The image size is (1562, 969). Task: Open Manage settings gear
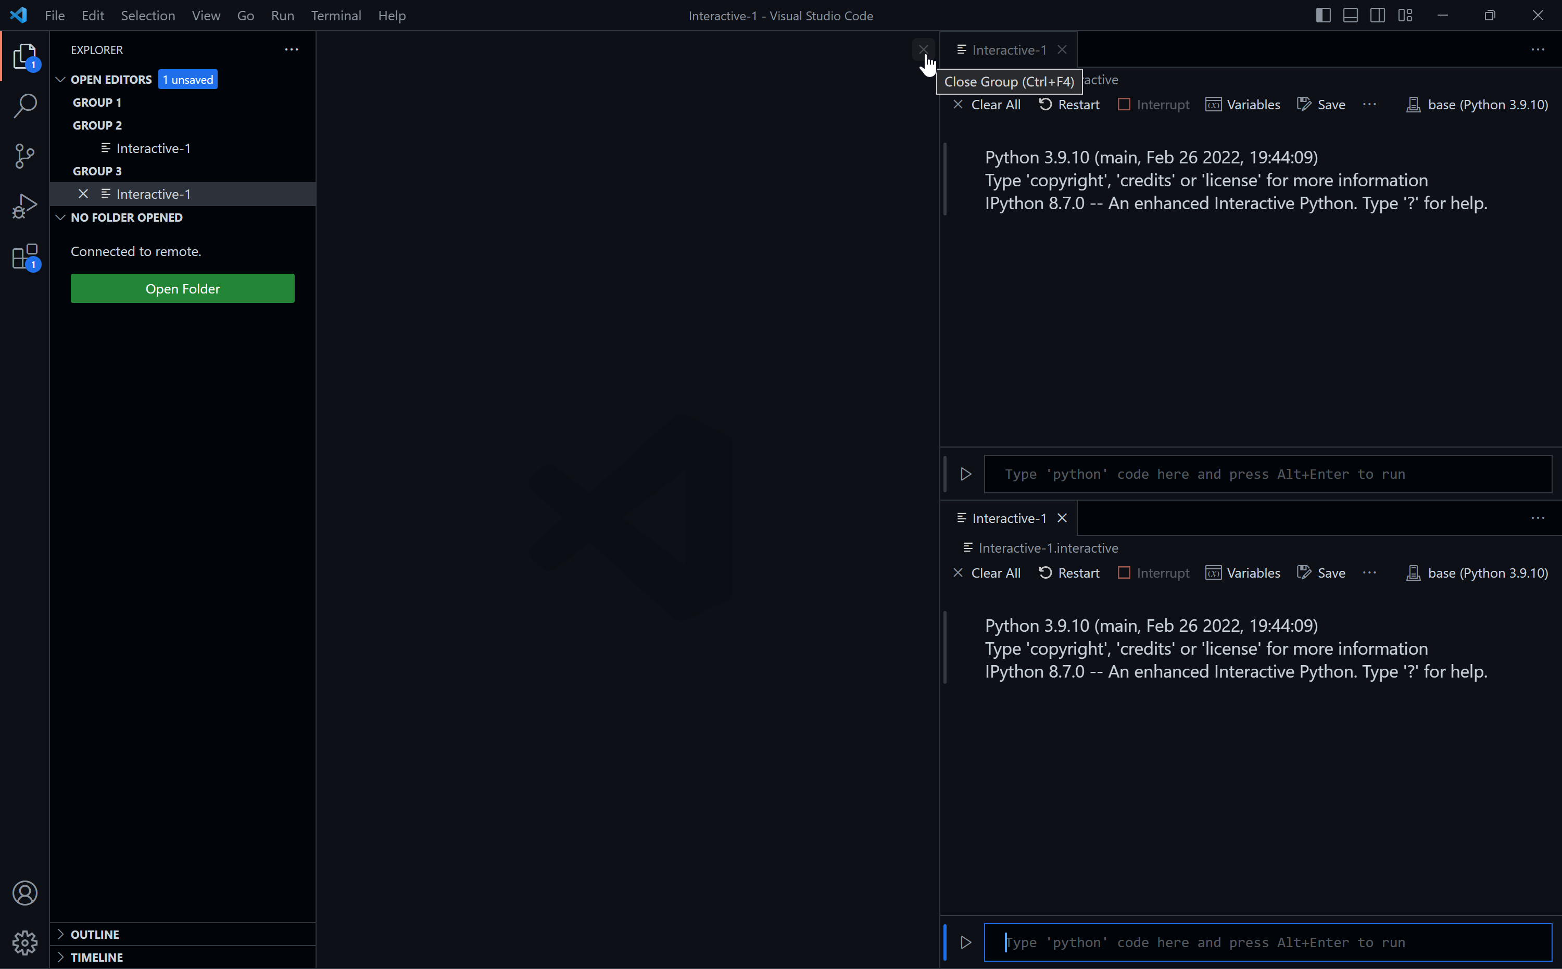click(x=25, y=942)
